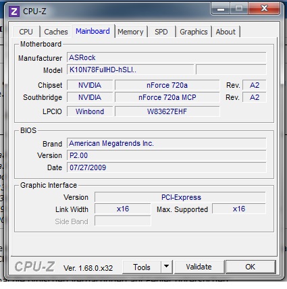Viewport: 287px width, 289px height.
Task: Click the Manufacturer label
Action: pos(40,58)
